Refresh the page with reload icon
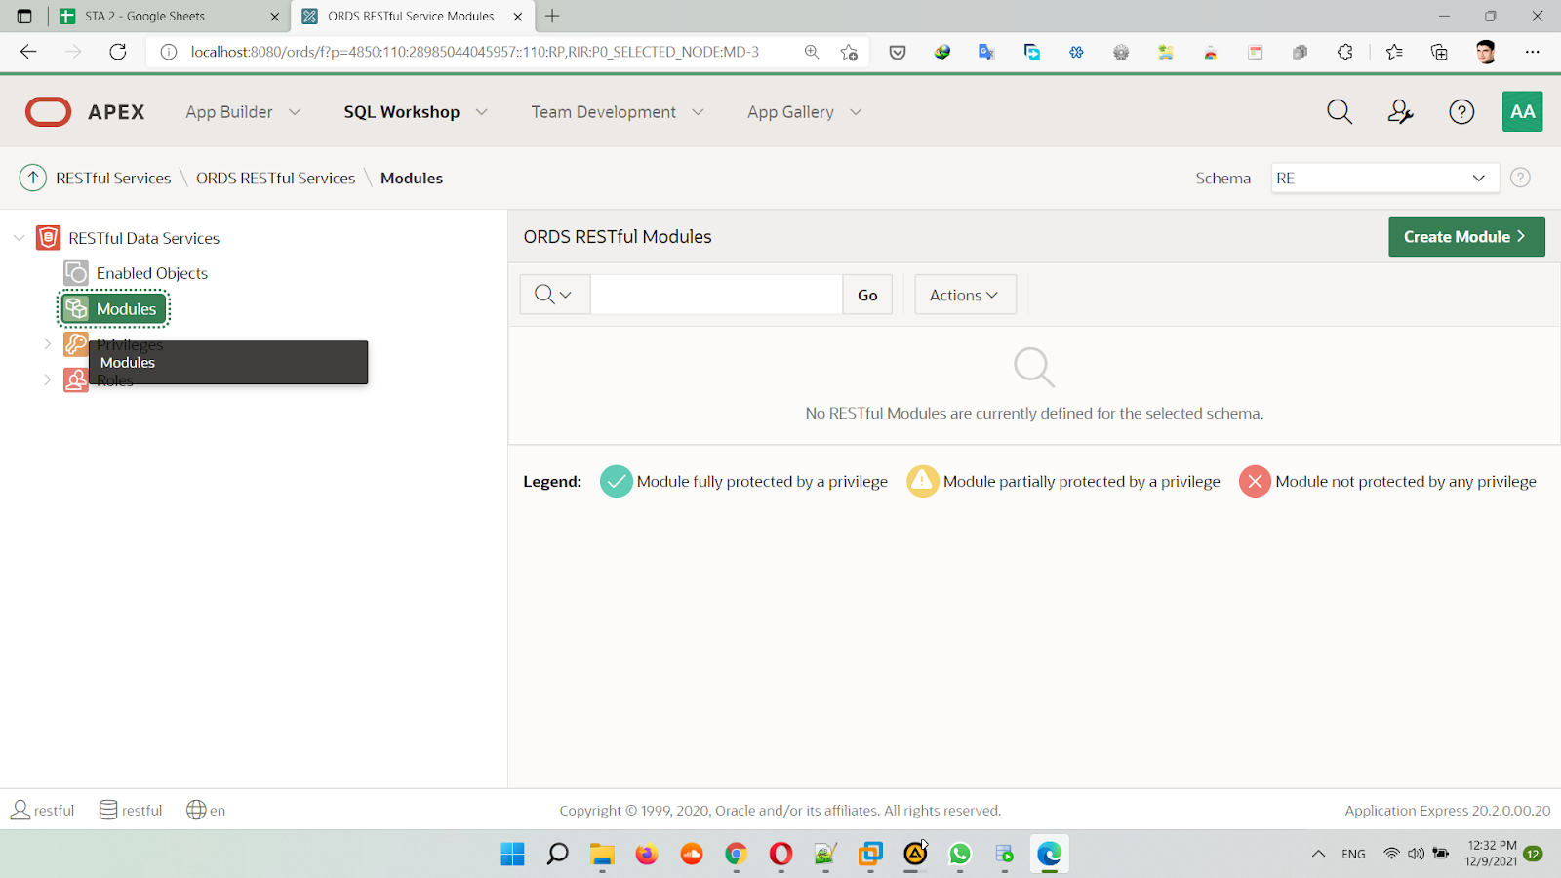This screenshot has width=1561, height=878. pos(118,52)
